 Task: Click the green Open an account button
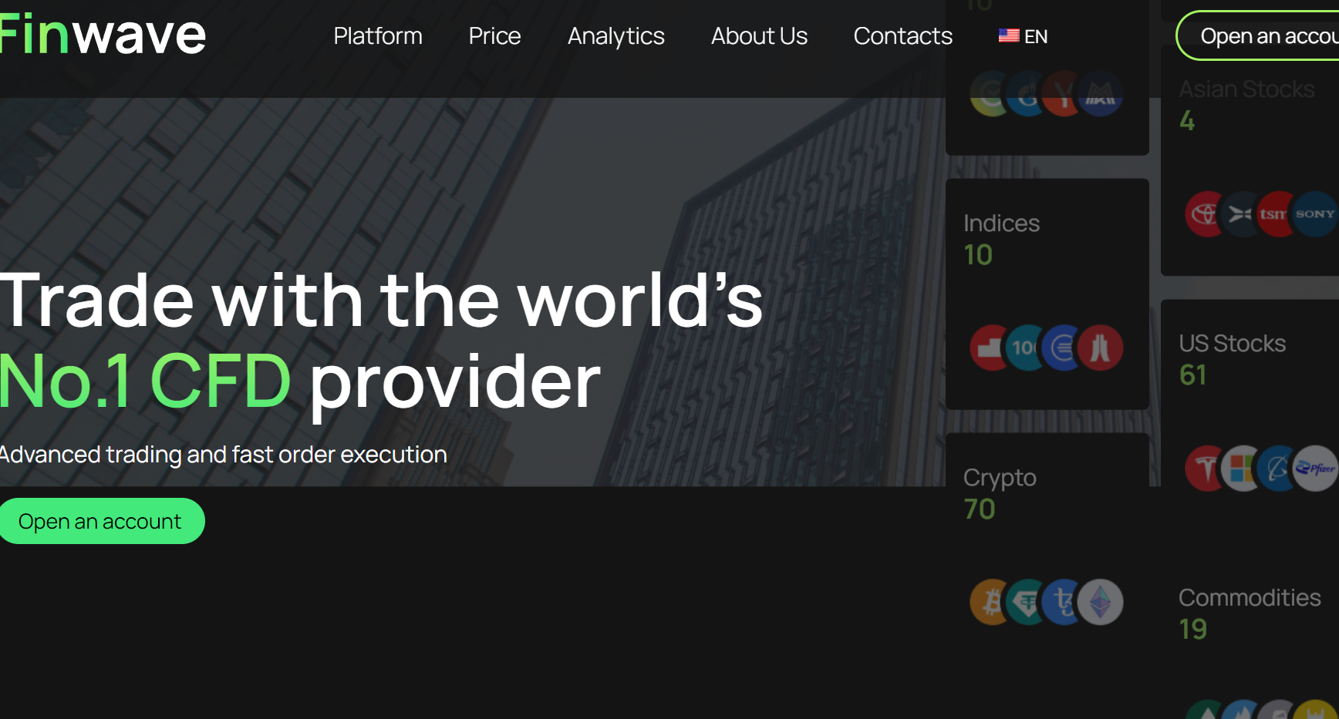point(100,522)
